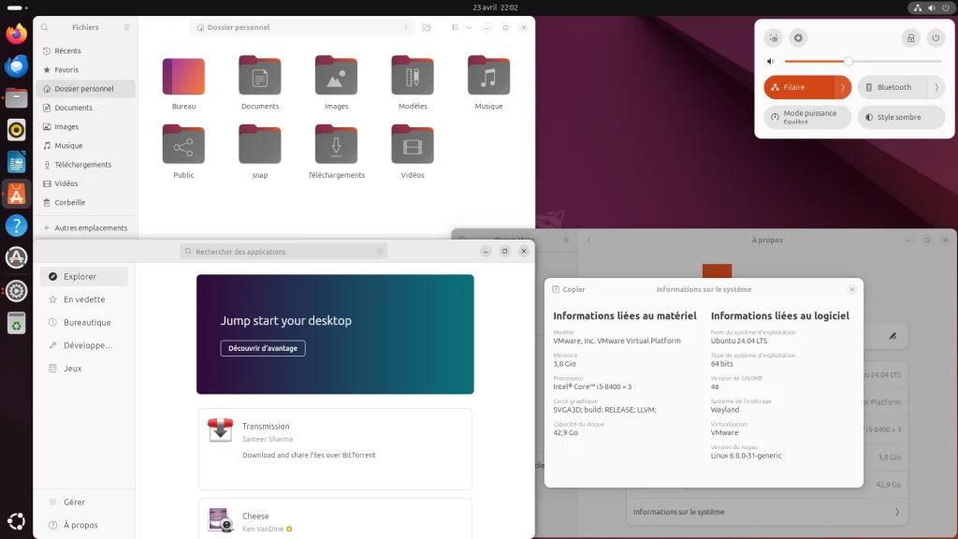958x539 pixels.
Task: Open the Explorer tab in App Center
Action: tap(83, 276)
